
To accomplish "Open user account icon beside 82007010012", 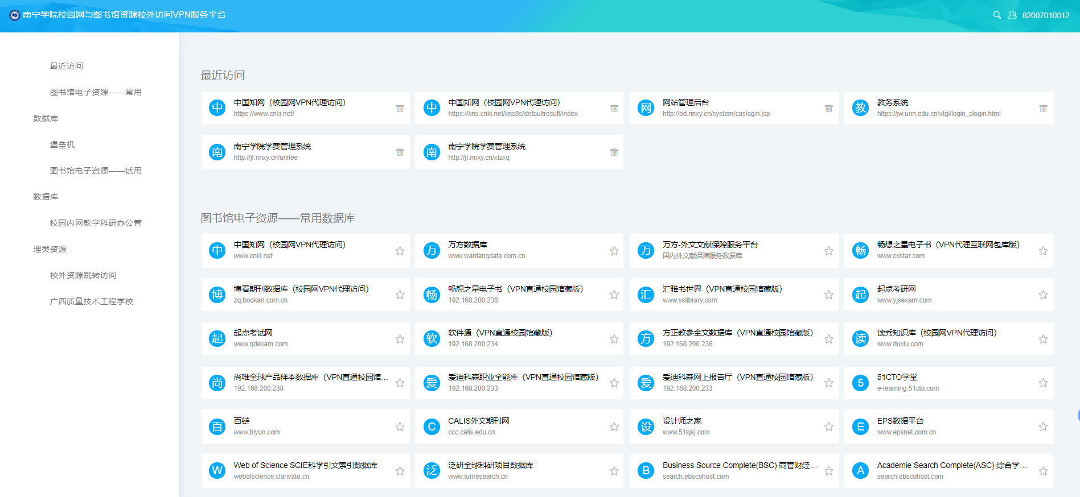I will [x=1012, y=15].
